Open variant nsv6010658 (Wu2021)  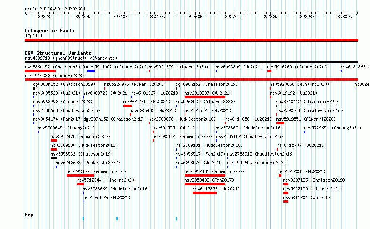(248, 119)
